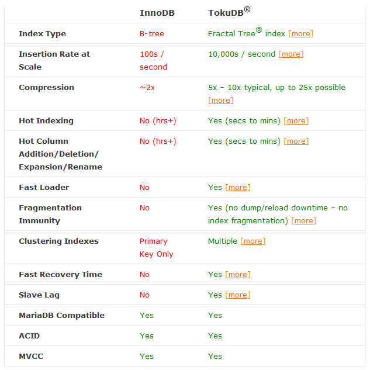Click the Index Type row label
The height and width of the screenshot is (370, 370).
coord(43,34)
